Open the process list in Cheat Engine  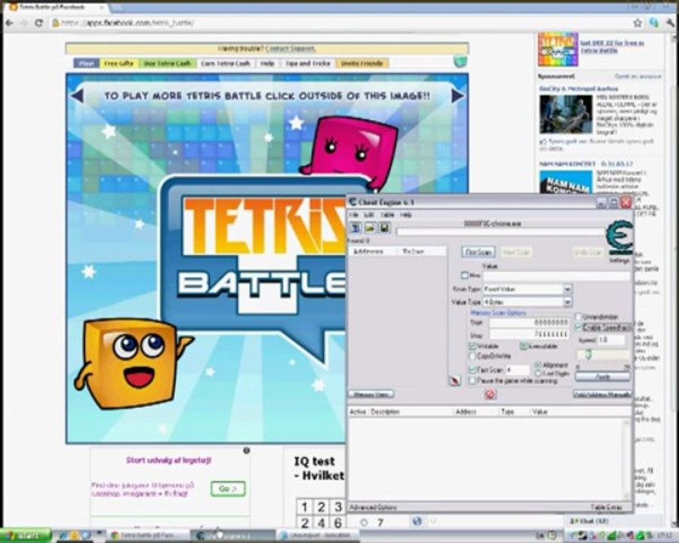click(x=355, y=227)
